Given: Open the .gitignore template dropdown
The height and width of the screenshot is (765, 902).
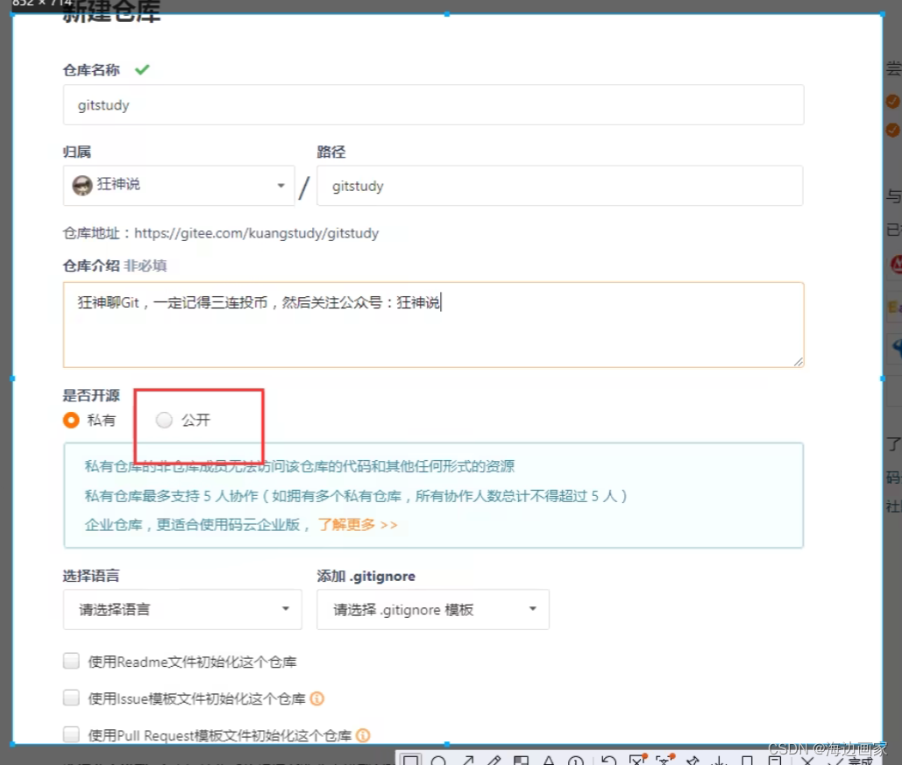Looking at the screenshot, I should 433,609.
